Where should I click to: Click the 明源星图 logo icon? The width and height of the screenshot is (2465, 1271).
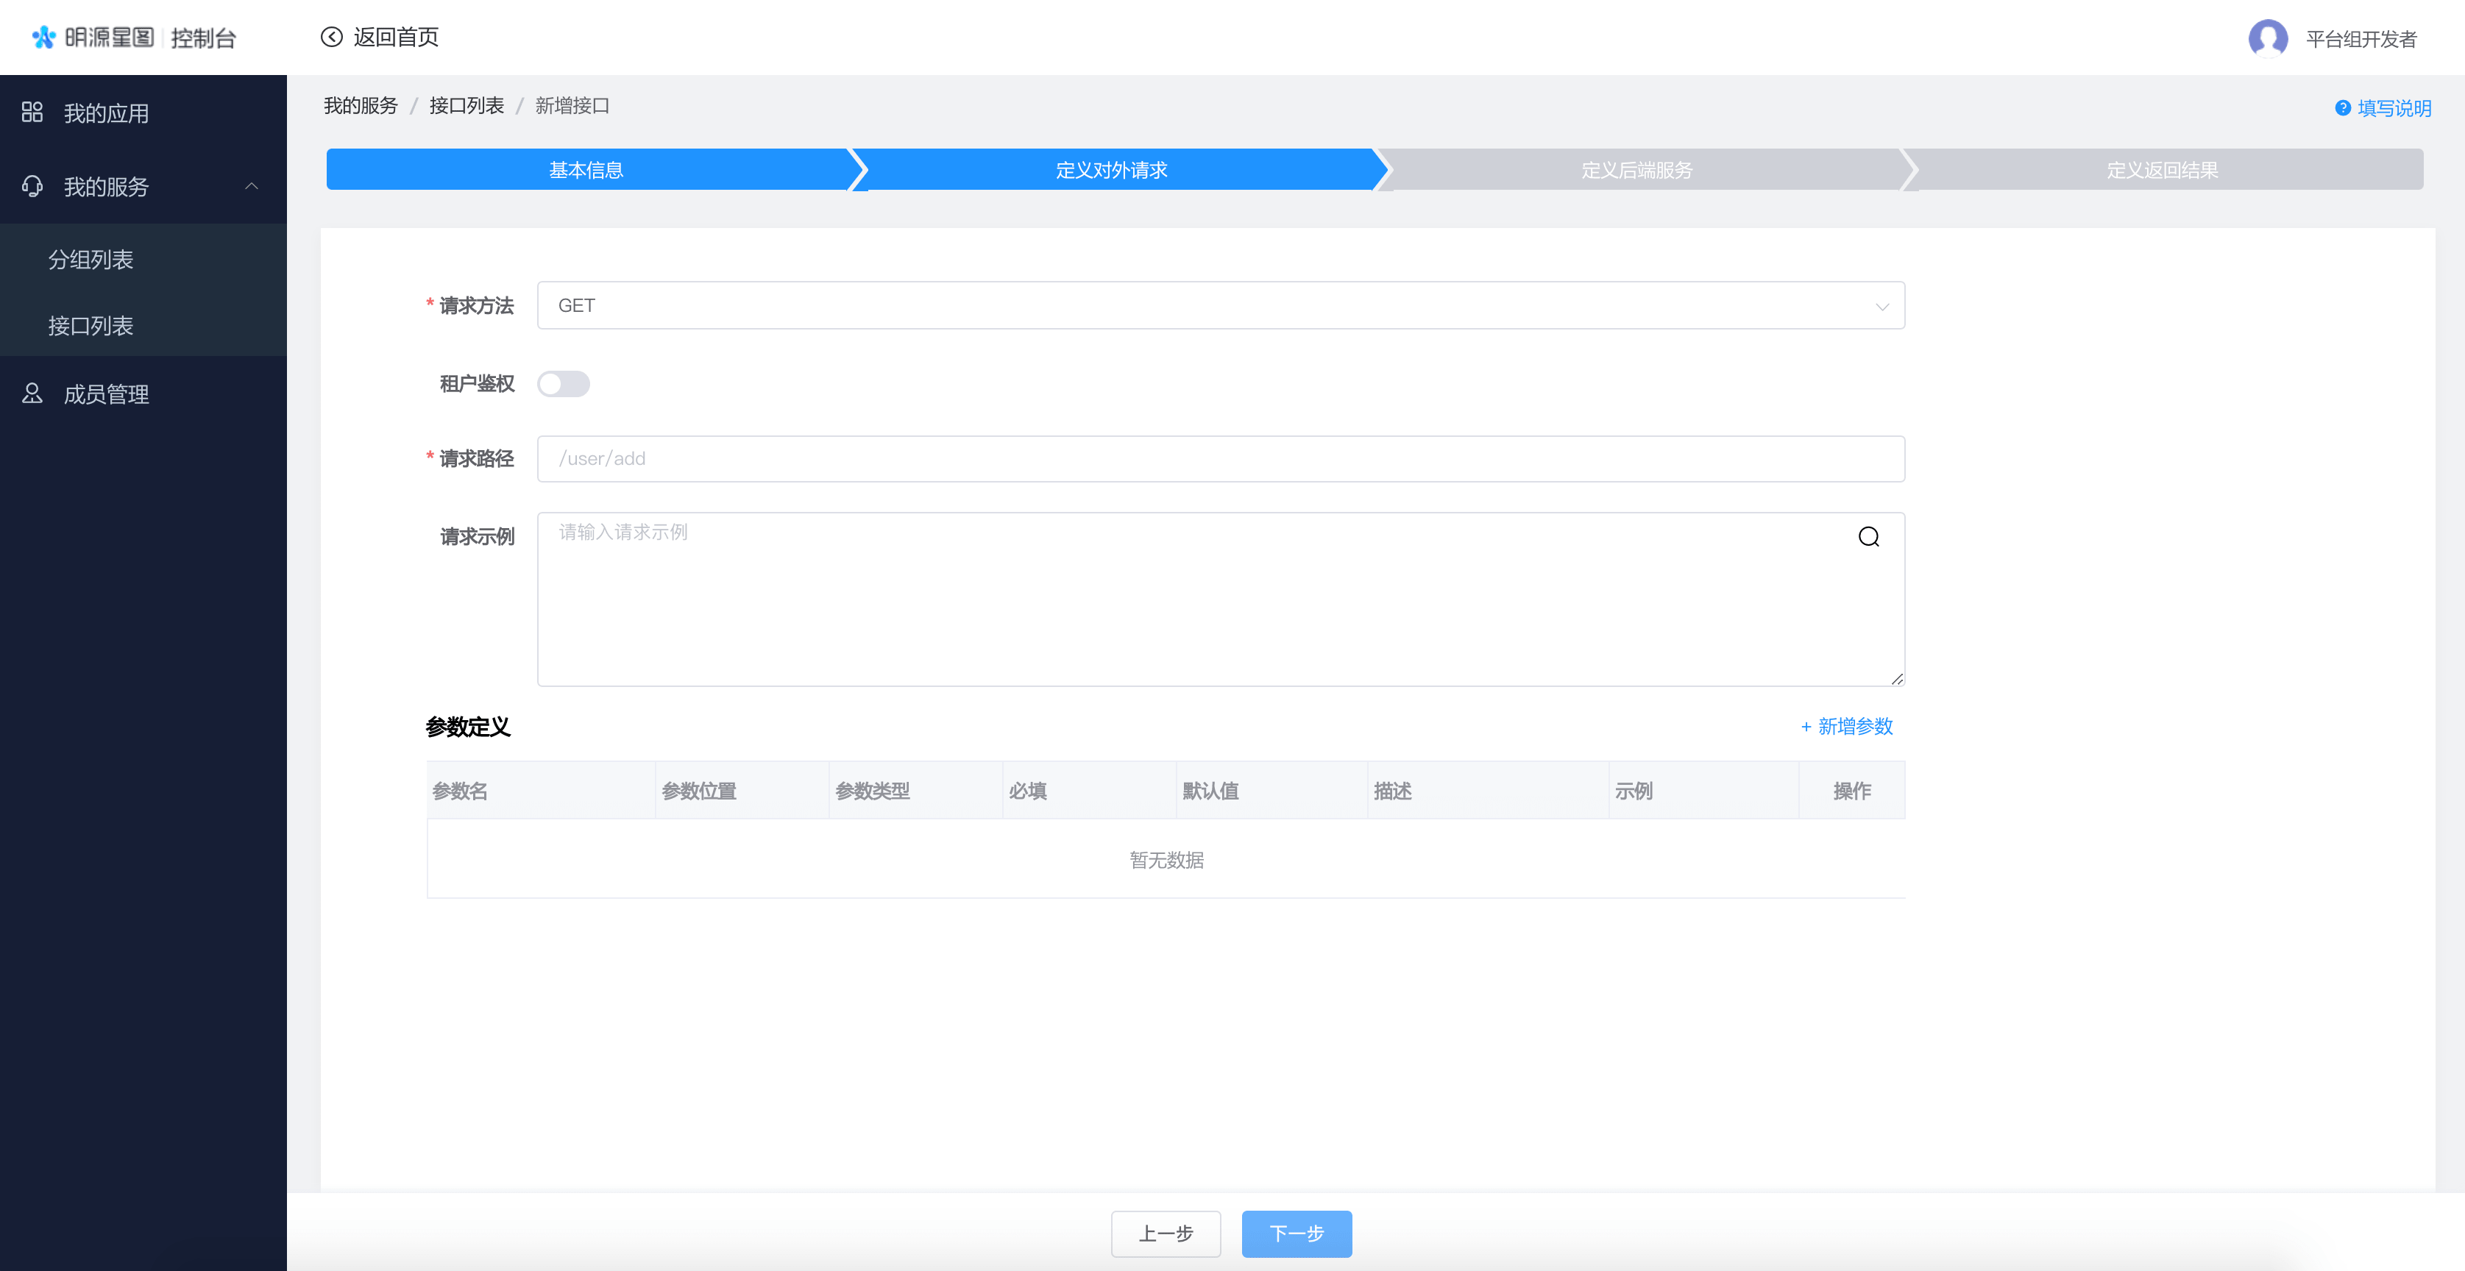pyautogui.click(x=44, y=38)
